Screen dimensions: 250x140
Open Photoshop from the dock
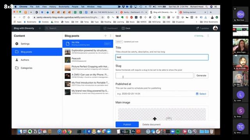pos(133,131)
